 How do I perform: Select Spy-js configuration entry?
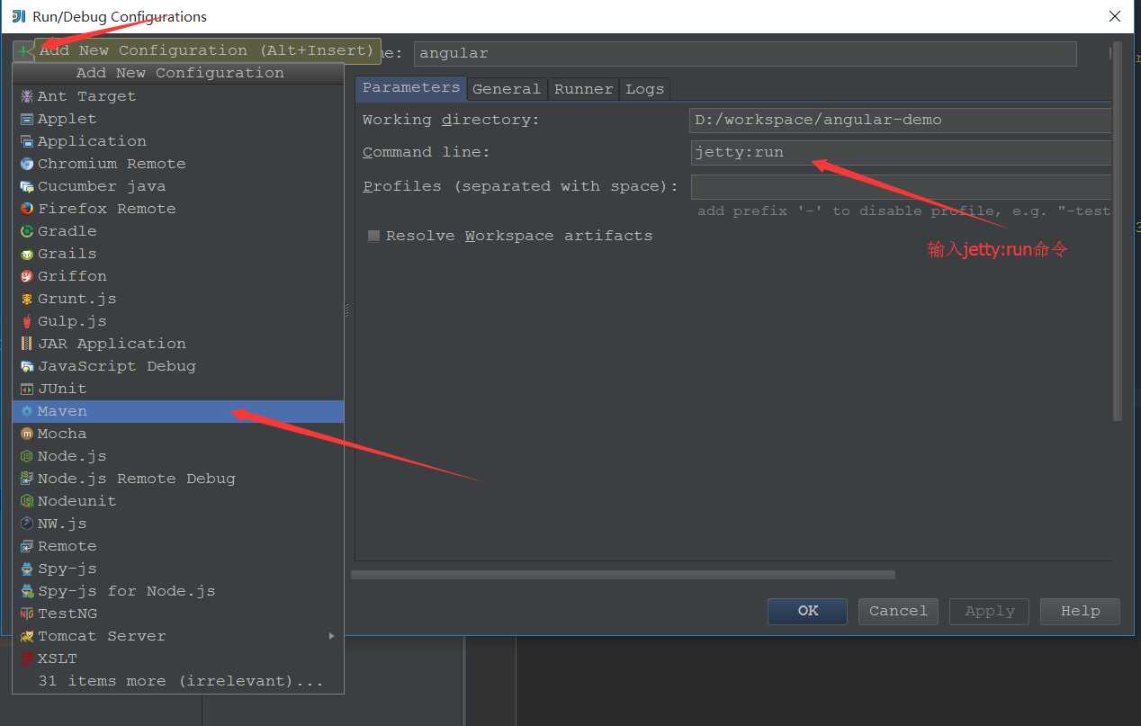[x=178, y=569]
